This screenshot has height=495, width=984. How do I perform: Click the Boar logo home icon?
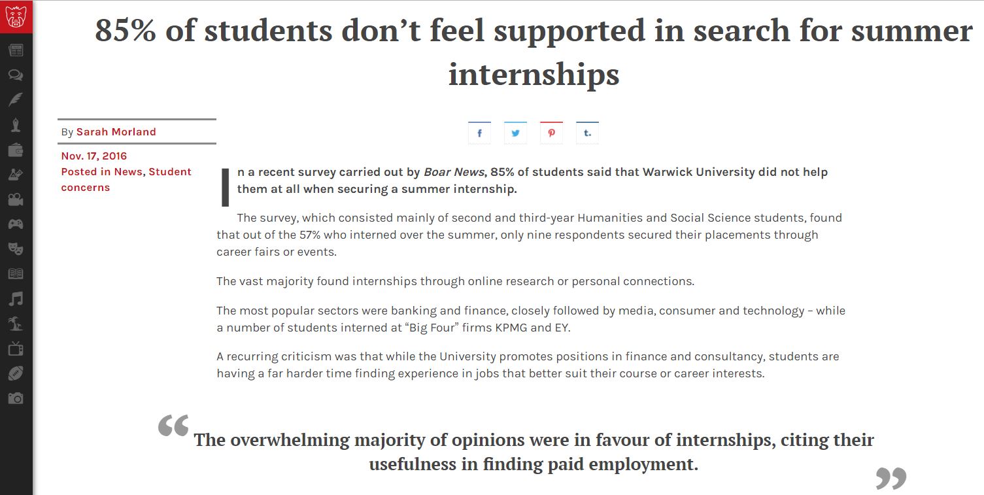[x=16, y=16]
